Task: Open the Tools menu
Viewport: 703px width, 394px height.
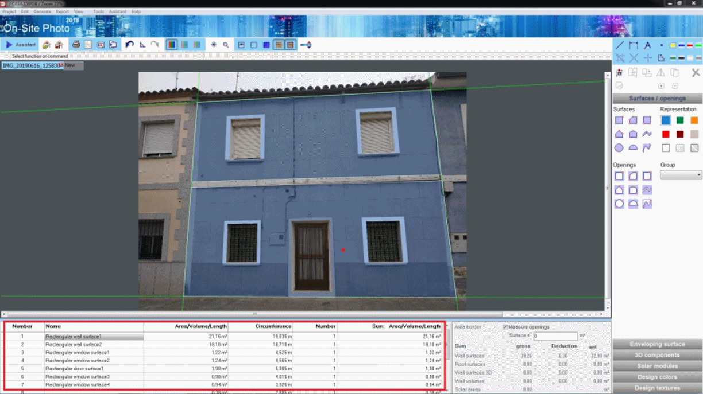Action: click(x=98, y=11)
